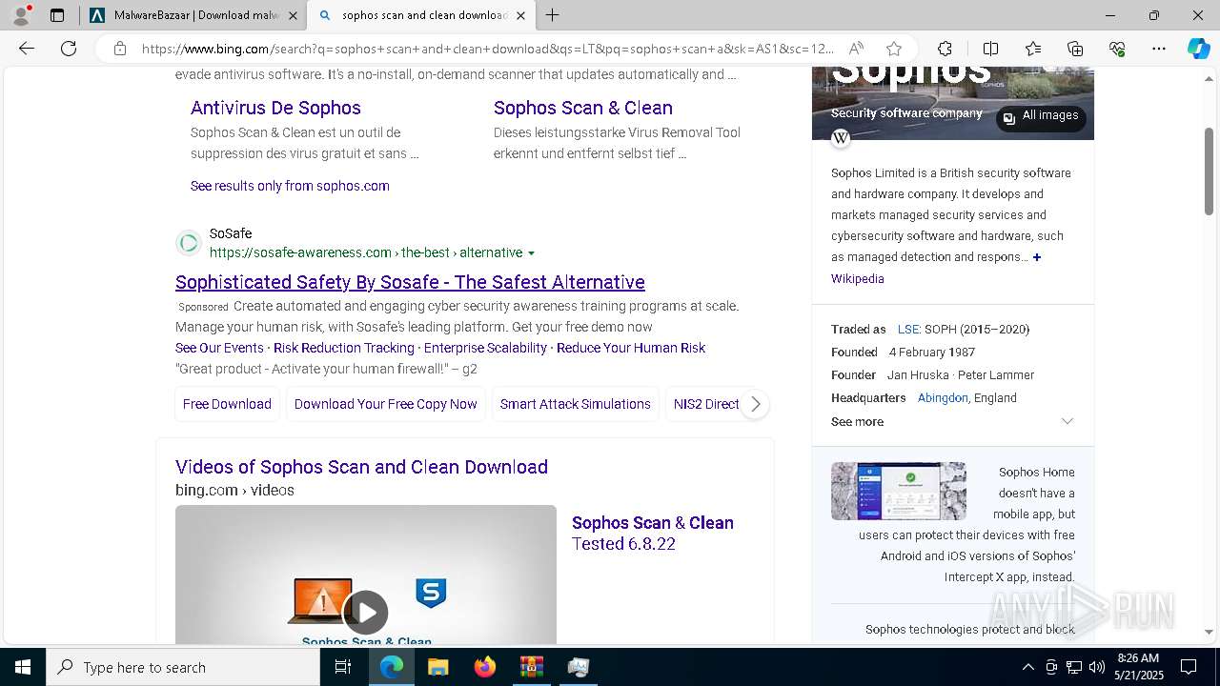Click the browser address bar URL

point(488,49)
